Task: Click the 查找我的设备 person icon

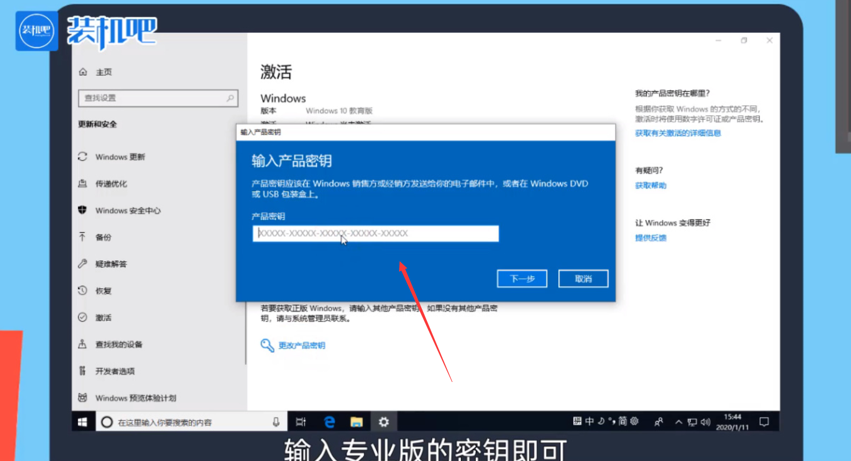Action: (x=82, y=344)
